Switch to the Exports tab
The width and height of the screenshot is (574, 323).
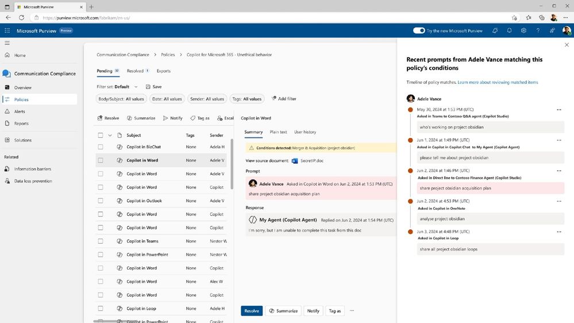point(164,71)
